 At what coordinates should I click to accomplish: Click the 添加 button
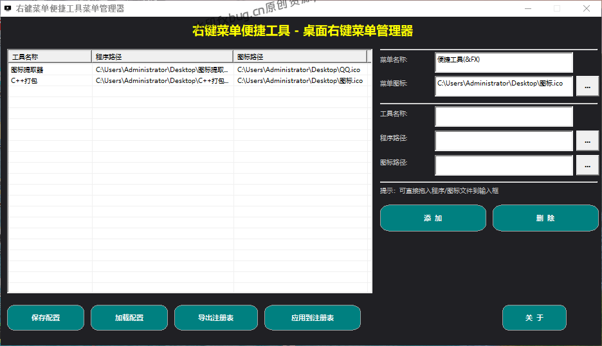click(433, 218)
